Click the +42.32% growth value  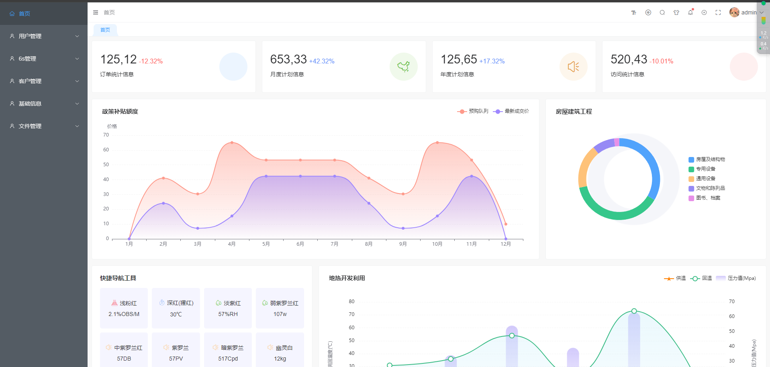322,61
